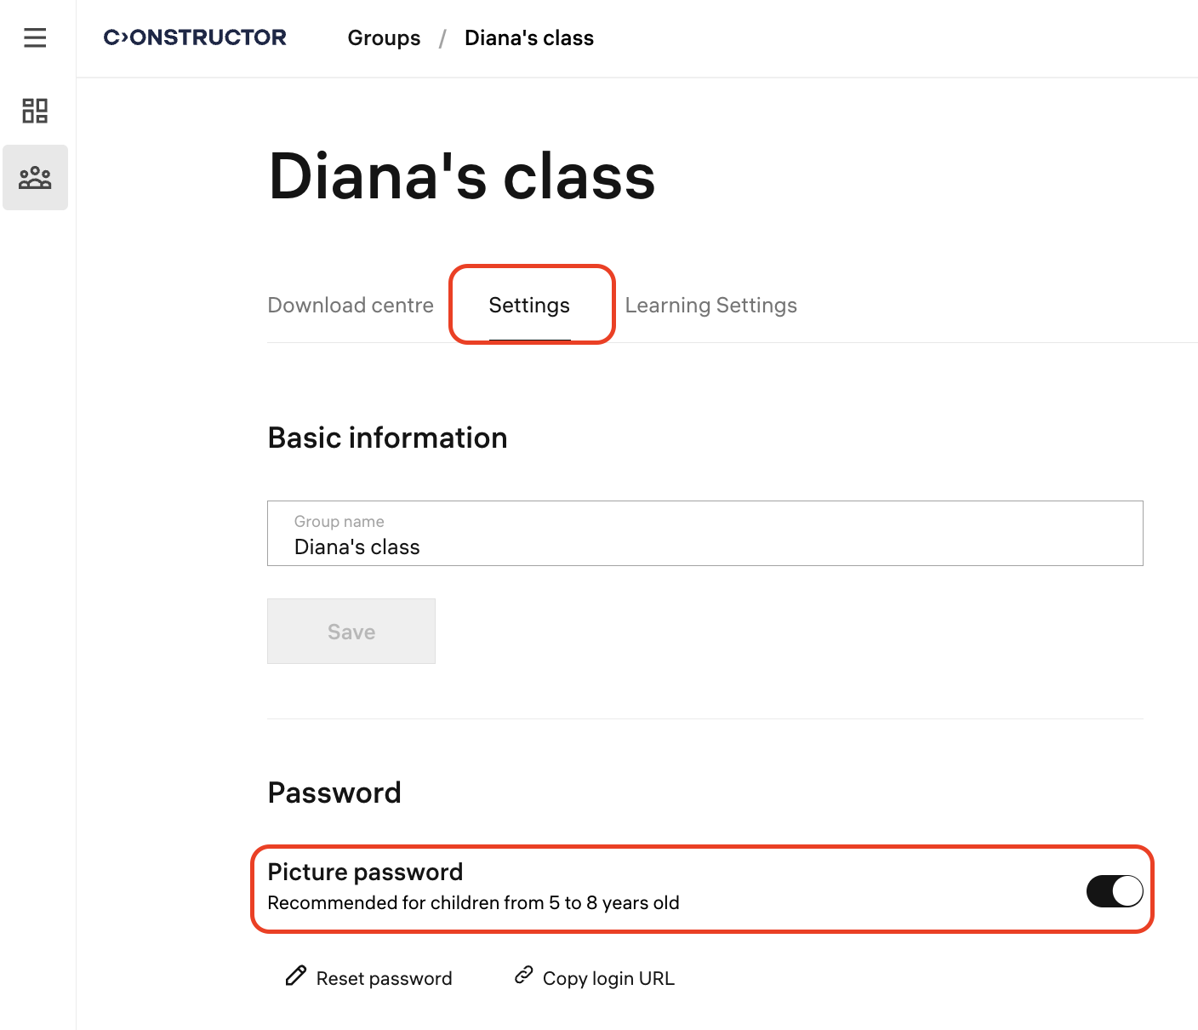Click the large Diana's class page title

click(462, 177)
